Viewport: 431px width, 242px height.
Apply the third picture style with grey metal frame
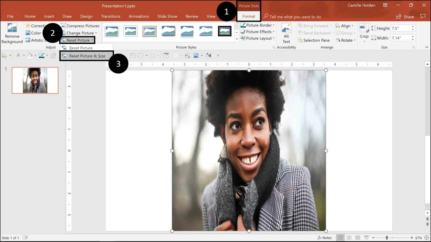tap(149, 31)
